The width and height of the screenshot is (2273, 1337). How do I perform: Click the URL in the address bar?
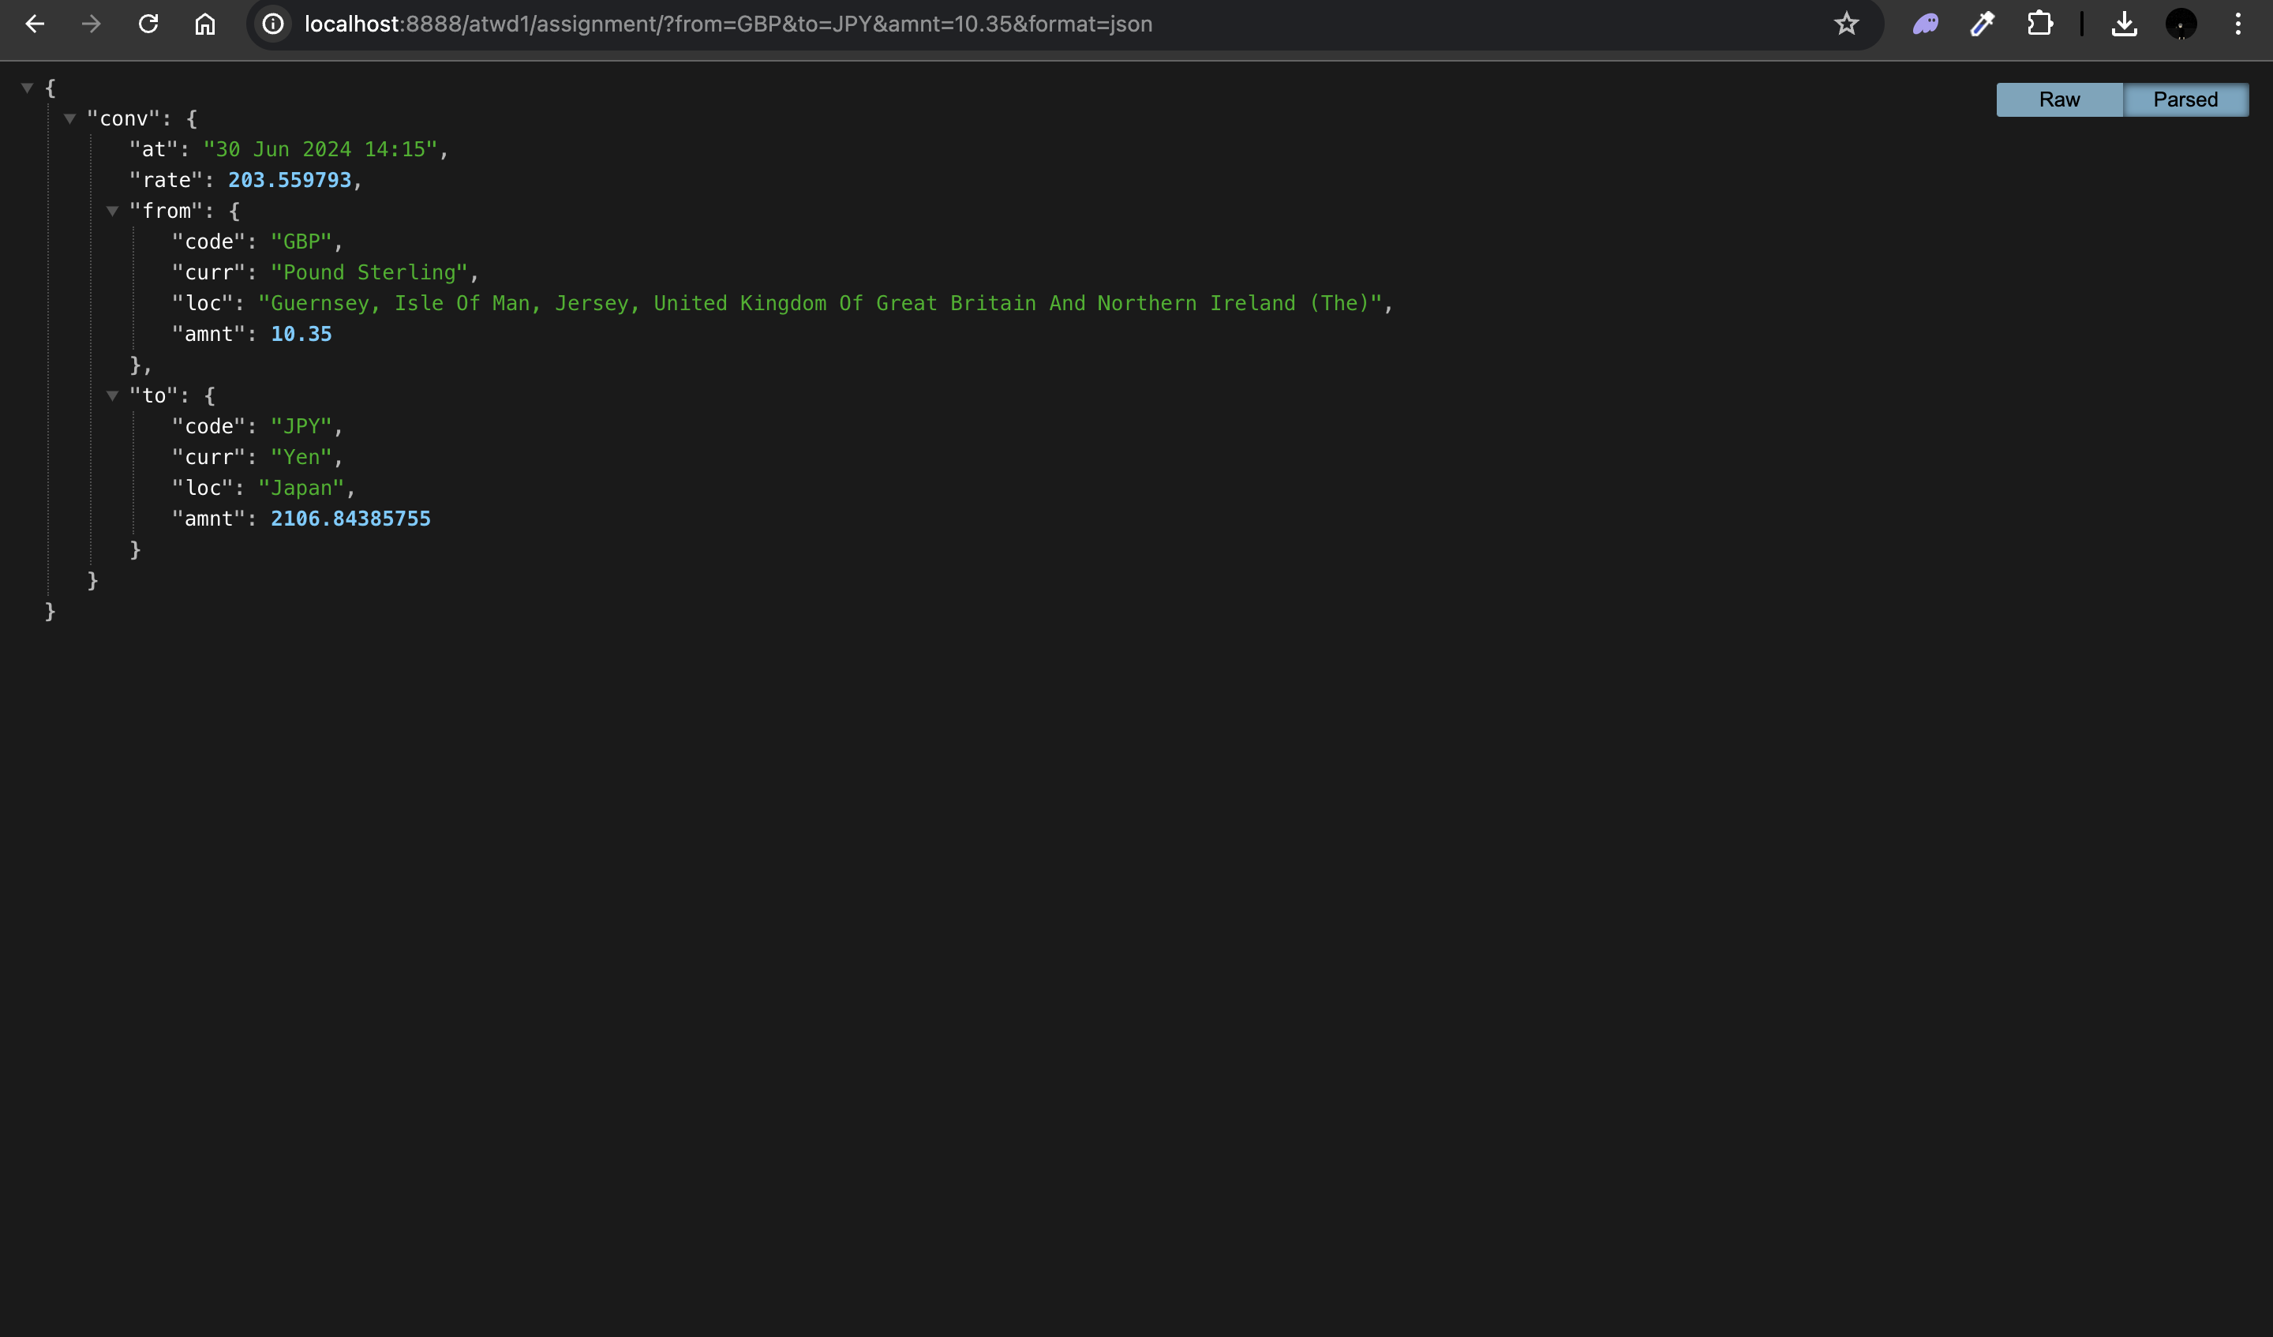[x=728, y=24]
